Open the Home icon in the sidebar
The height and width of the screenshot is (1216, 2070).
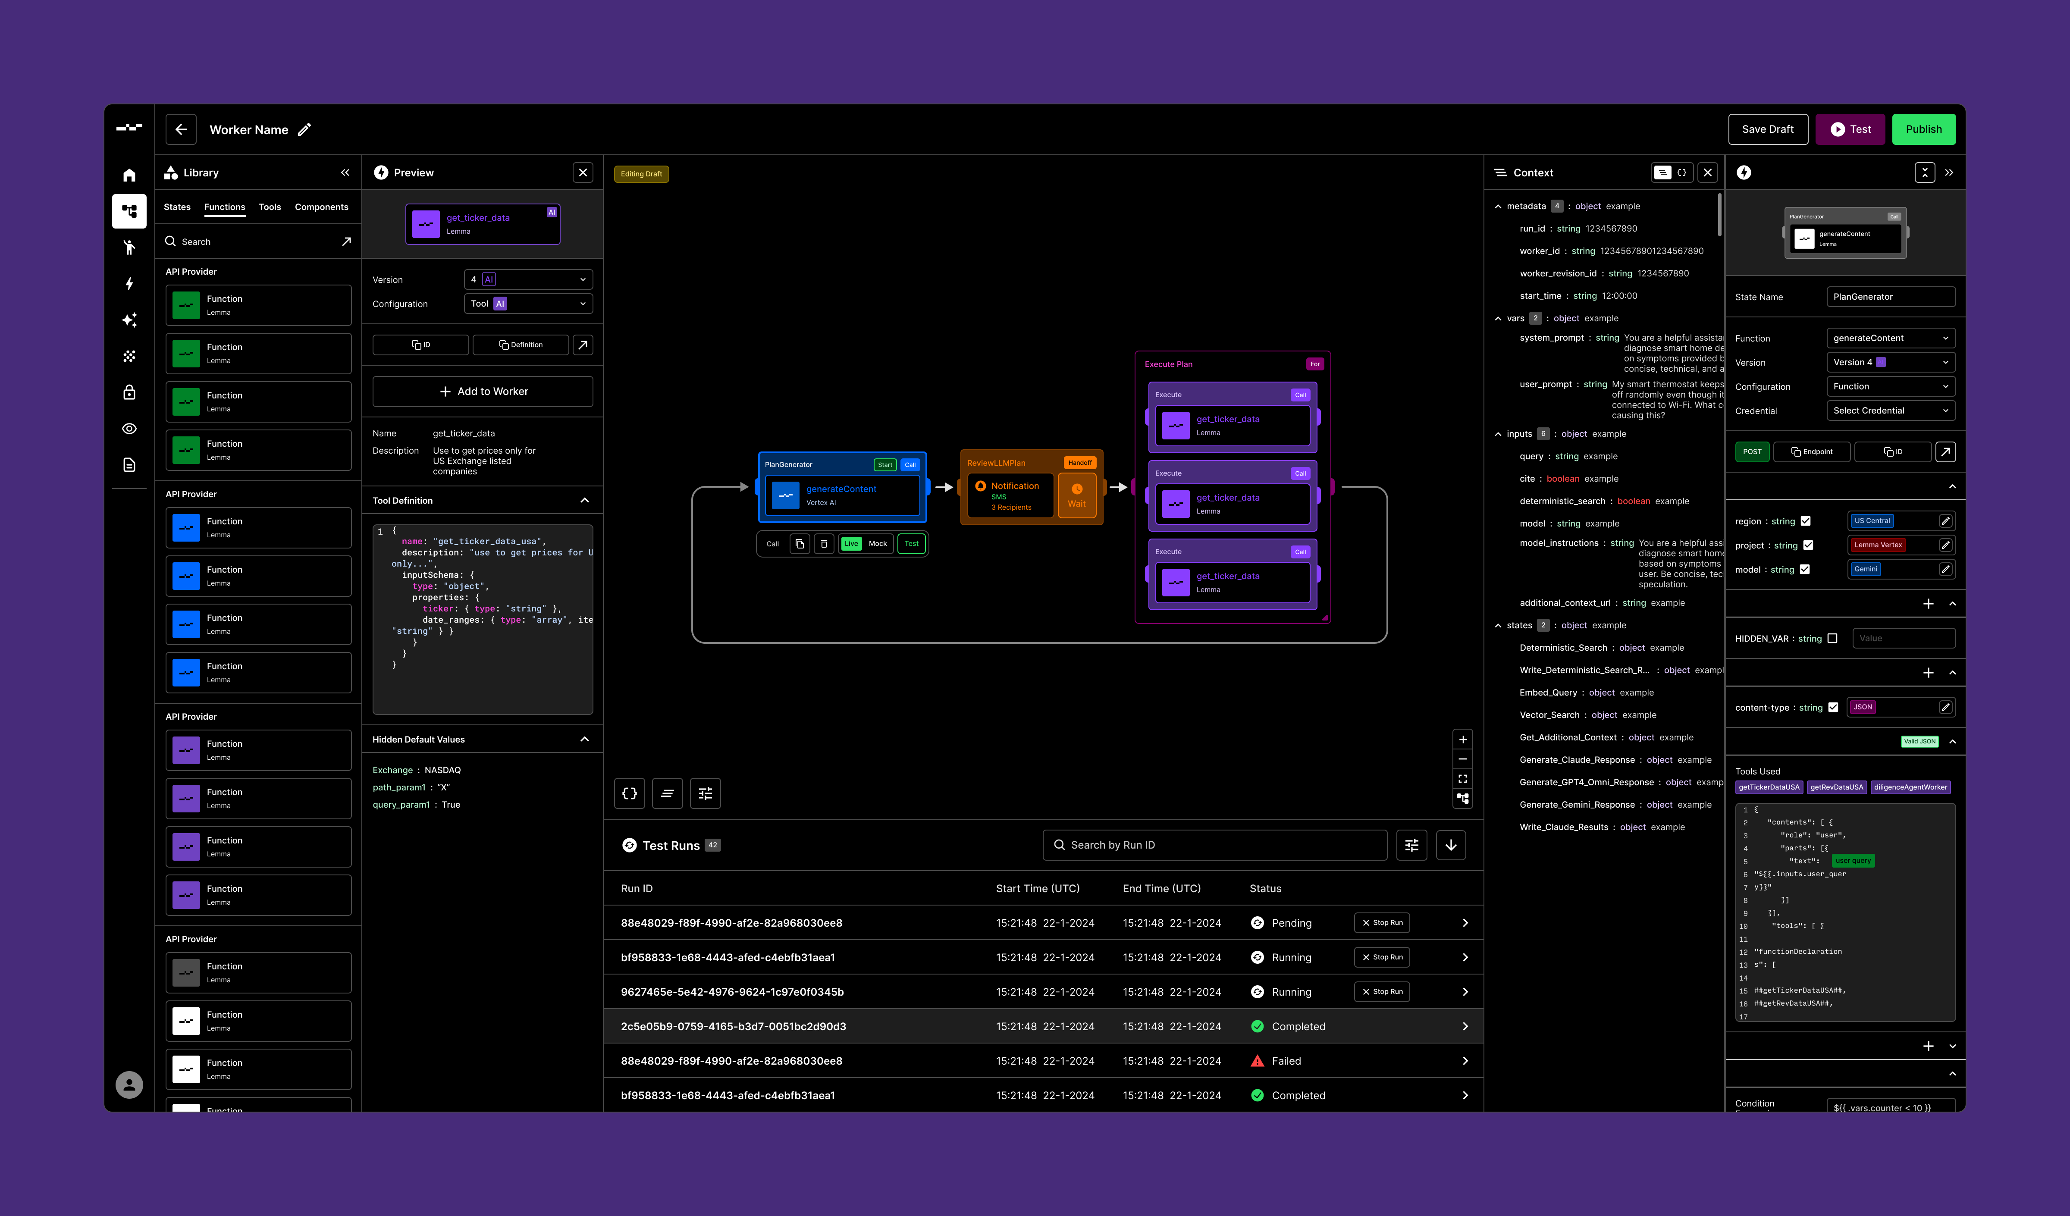coord(129,175)
